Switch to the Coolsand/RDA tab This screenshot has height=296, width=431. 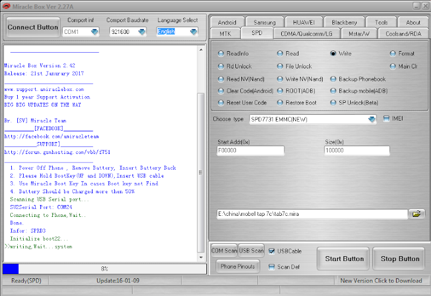[x=403, y=33]
